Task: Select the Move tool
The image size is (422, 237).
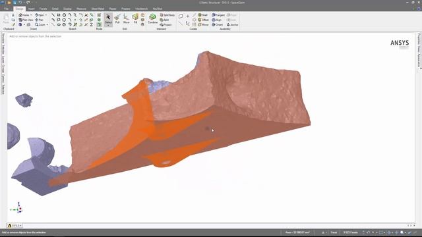Action: 126,19
